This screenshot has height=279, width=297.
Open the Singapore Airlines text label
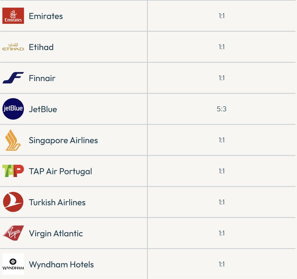tap(63, 140)
